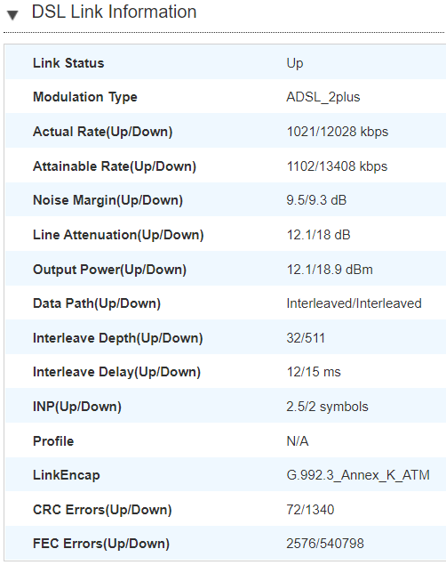Click the FEC Errors 2576/540798 value

point(325,544)
